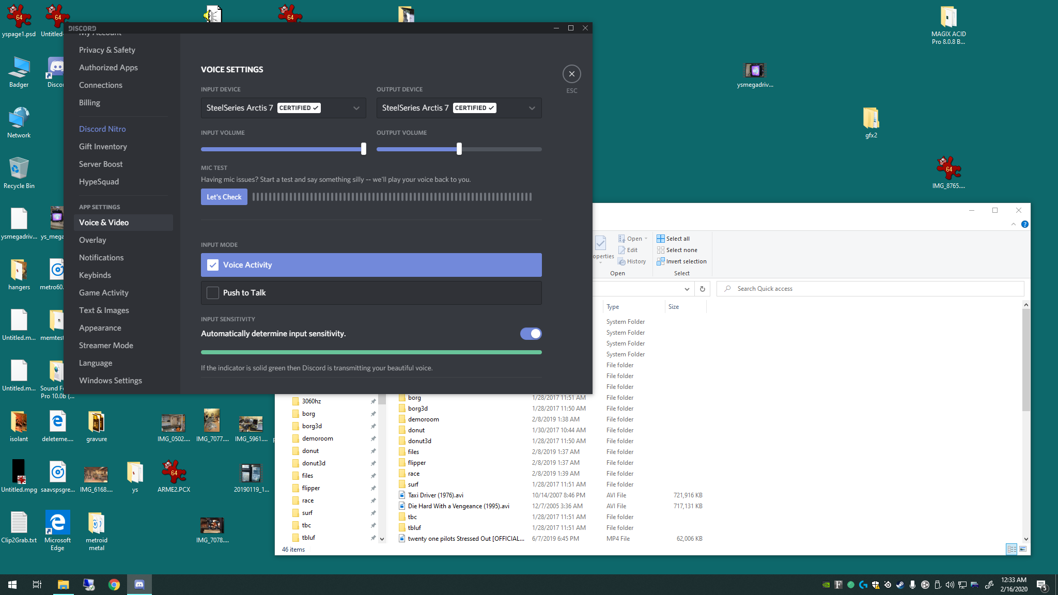Open the taskbar clock showing 12:33 AM

(1014, 584)
